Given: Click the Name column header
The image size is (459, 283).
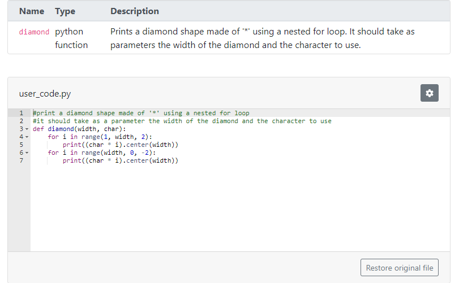Looking at the screenshot, I should pyautogui.click(x=32, y=11).
